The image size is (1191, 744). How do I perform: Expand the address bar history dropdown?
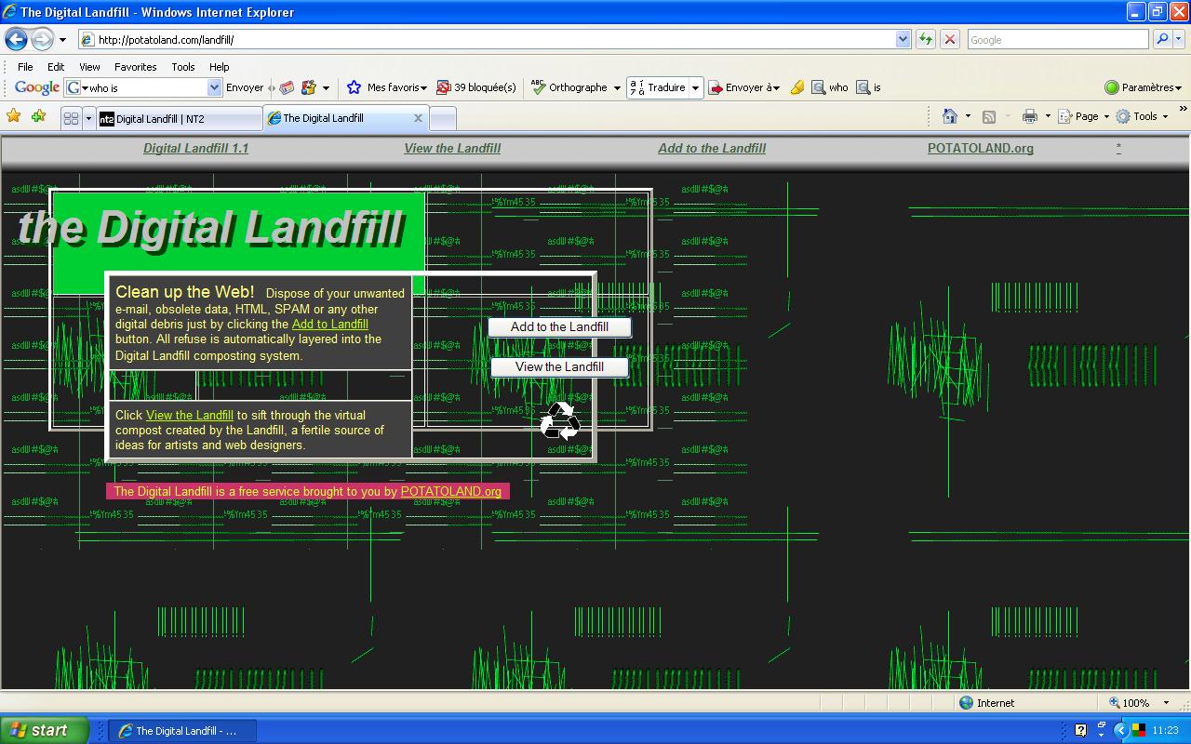point(903,39)
